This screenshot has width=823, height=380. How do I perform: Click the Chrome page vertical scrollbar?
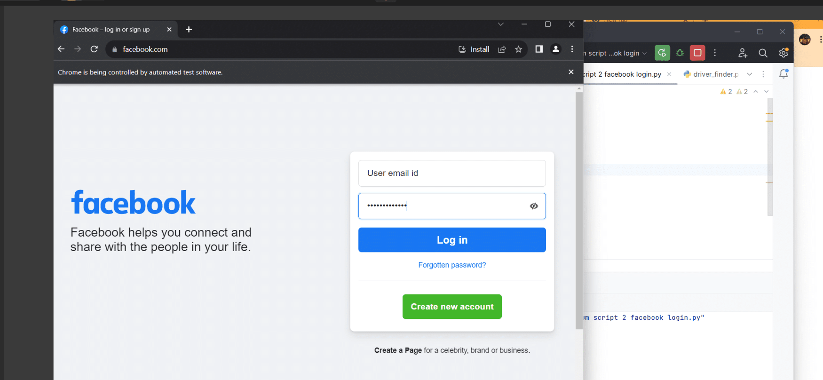click(x=579, y=212)
